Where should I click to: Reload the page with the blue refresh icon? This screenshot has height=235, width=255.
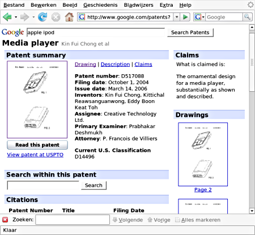pyautogui.click(x=42, y=17)
